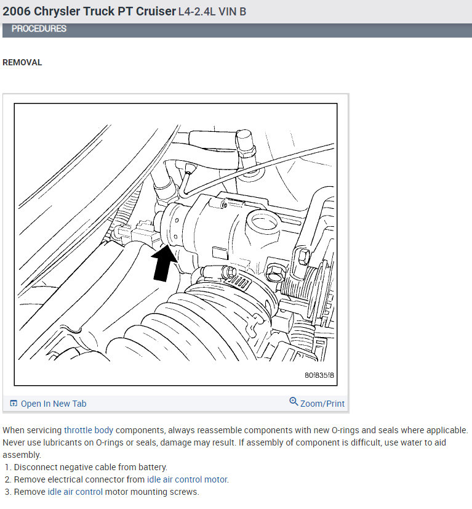Click the figure code 80f835f8

[x=319, y=375]
